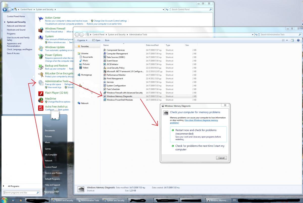Screen dimensions: 303x203
Task: Select Network in the Explorer navigation pane
Action: (x=85, y=103)
